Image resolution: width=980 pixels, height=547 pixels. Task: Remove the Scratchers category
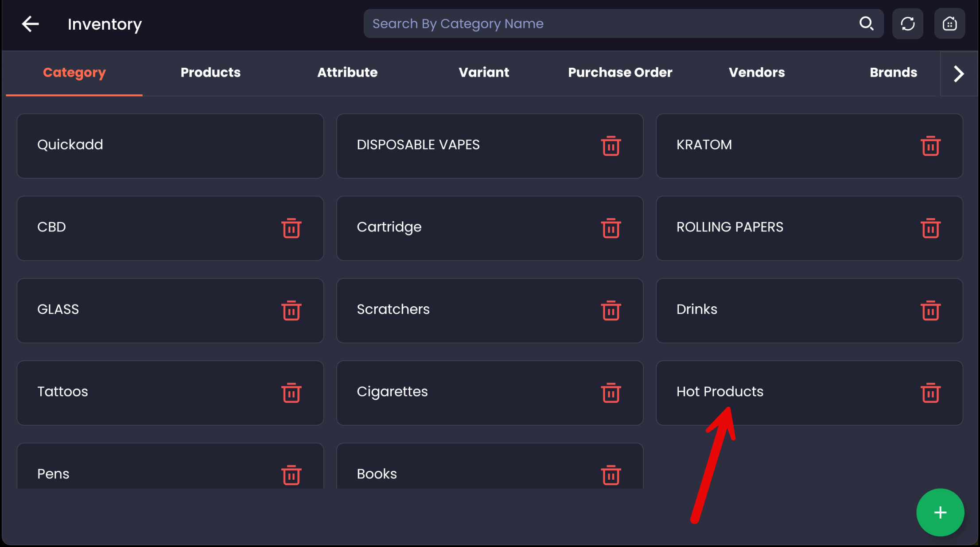point(611,310)
